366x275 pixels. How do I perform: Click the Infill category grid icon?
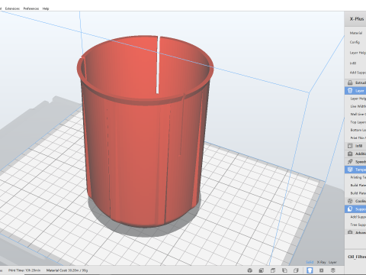click(350, 146)
